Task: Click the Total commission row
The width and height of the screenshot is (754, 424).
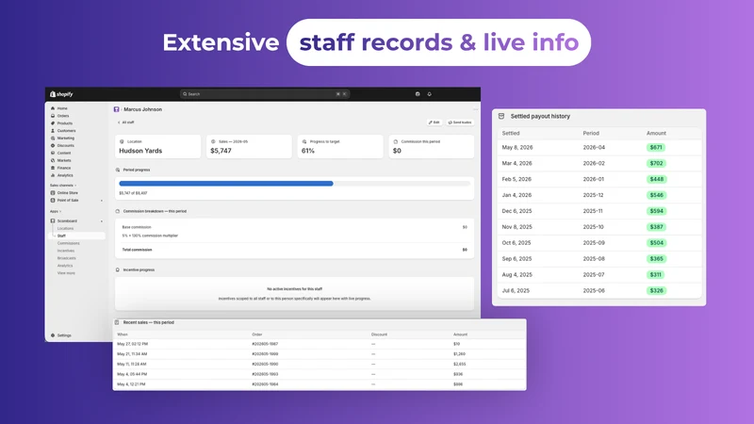Action: pyautogui.click(x=294, y=250)
